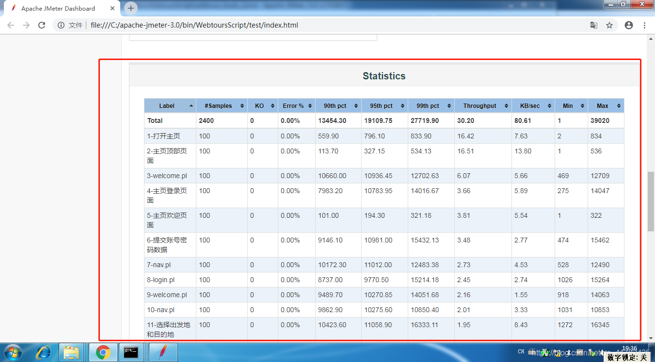Open File Explorer from the taskbar
Screen dimensions: 655x362
click(72, 352)
